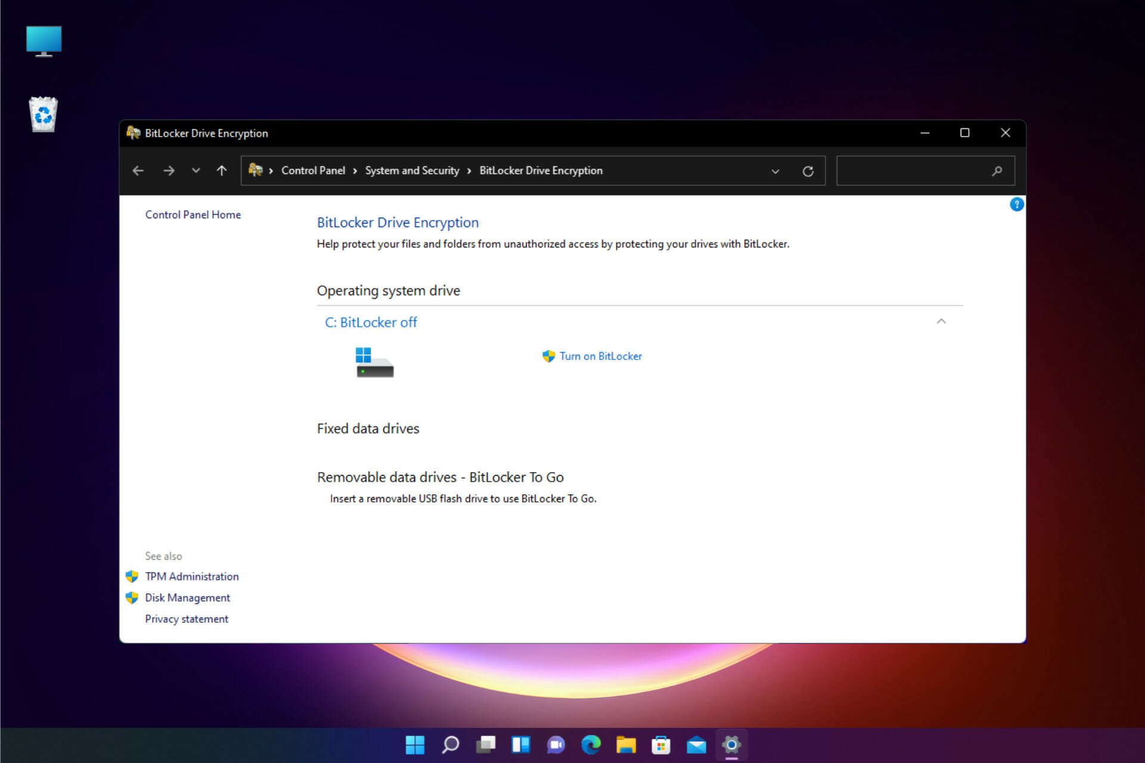This screenshot has height=763, width=1145.
Task: Click the 'BitLocker Drive Encryption' page title
Action: click(398, 222)
